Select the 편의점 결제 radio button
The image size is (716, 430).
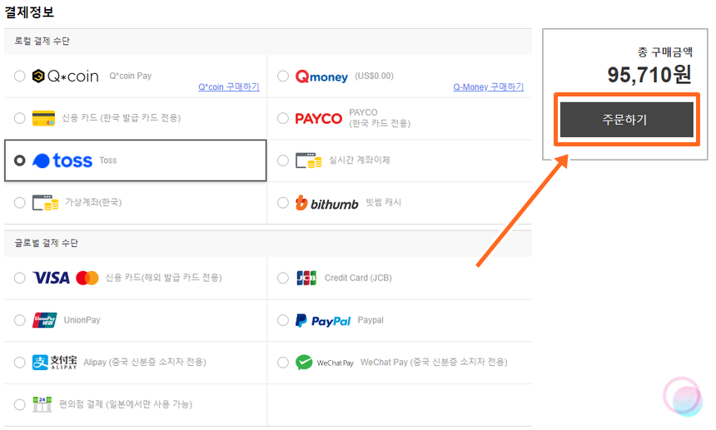click(20, 404)
